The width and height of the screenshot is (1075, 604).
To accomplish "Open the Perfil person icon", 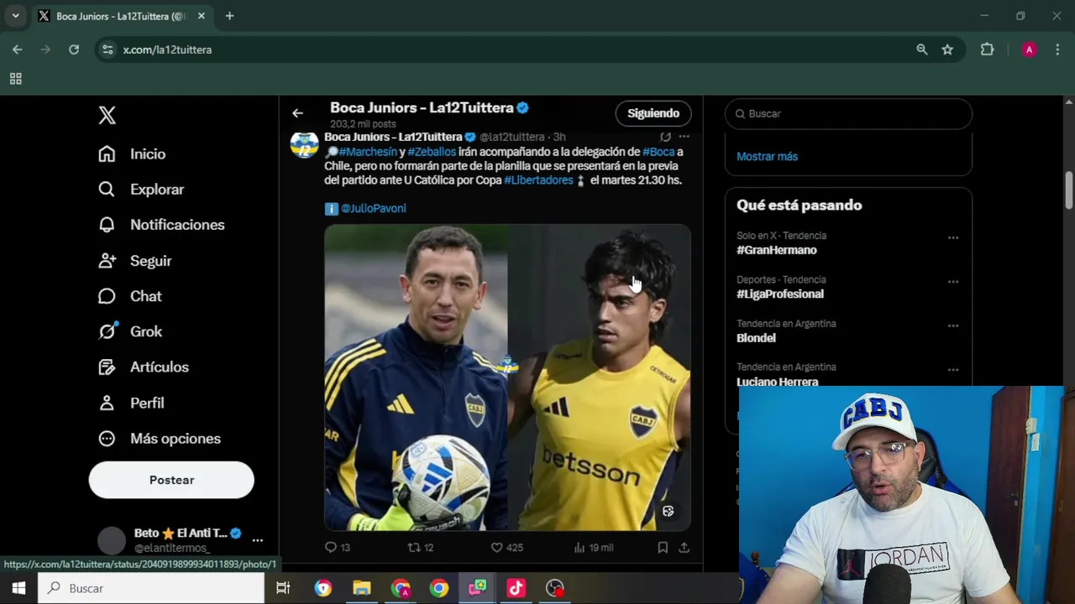I will click(107, 403).
